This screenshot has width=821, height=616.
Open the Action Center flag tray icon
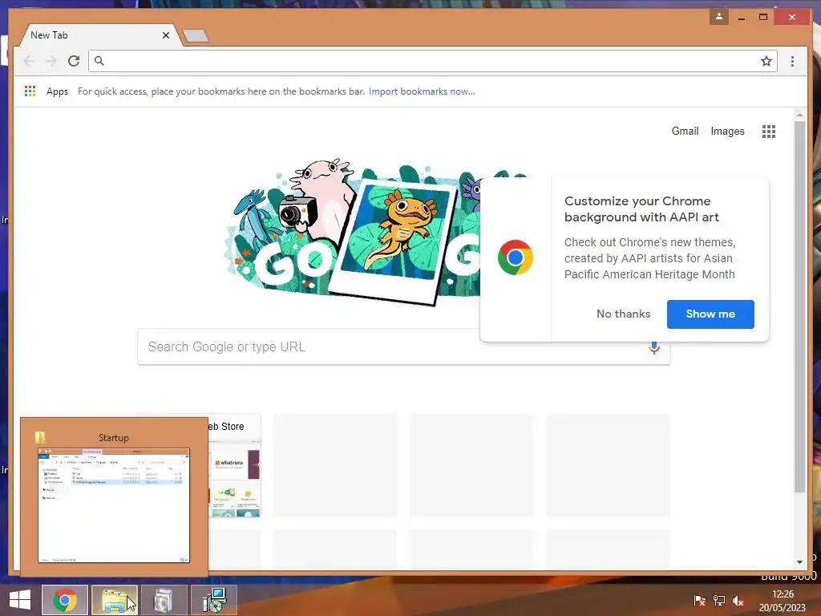point(699,600)
